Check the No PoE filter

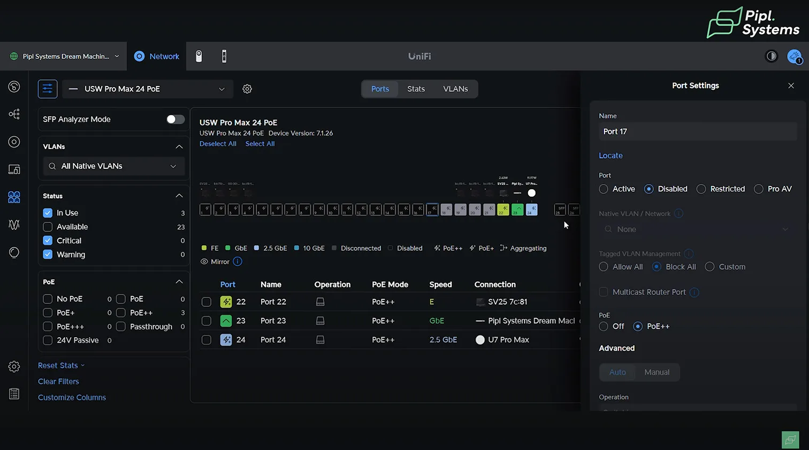(x=48, y=299)
